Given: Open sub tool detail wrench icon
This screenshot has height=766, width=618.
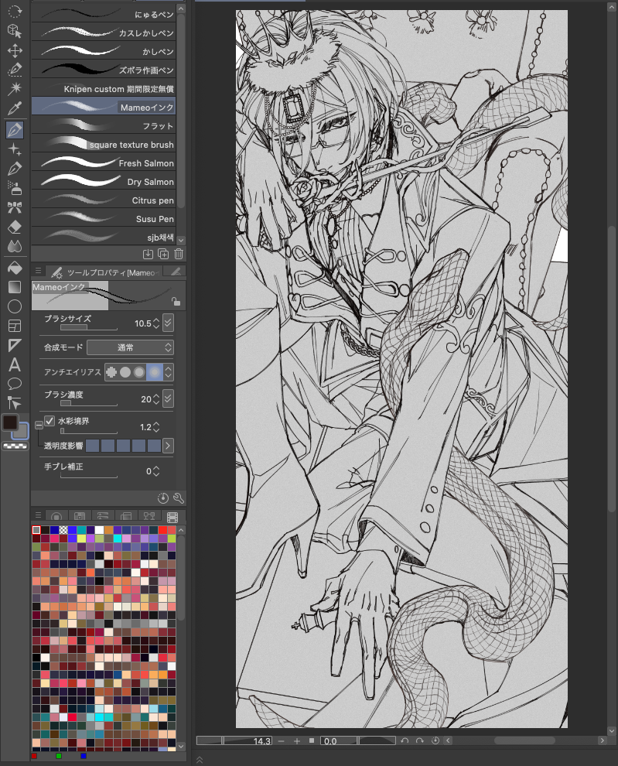Looking at the screenshot, I should 179,498.
